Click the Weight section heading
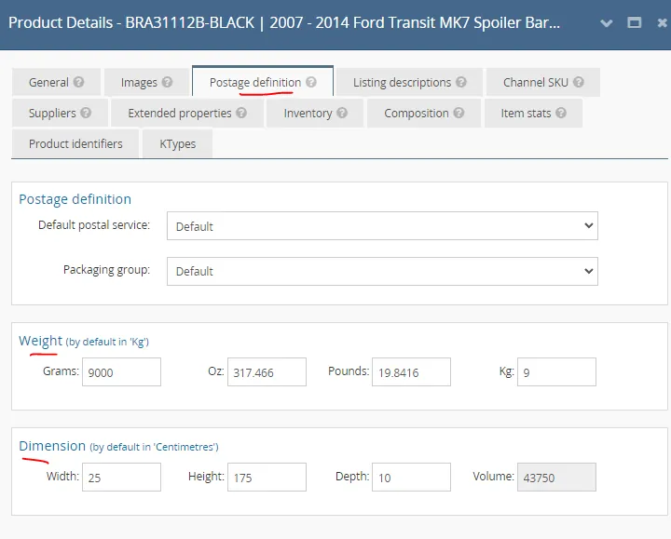671x539 pixels. tap(41, 341)
